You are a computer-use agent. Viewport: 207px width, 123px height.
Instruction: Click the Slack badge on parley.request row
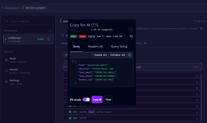pos(91,112)
